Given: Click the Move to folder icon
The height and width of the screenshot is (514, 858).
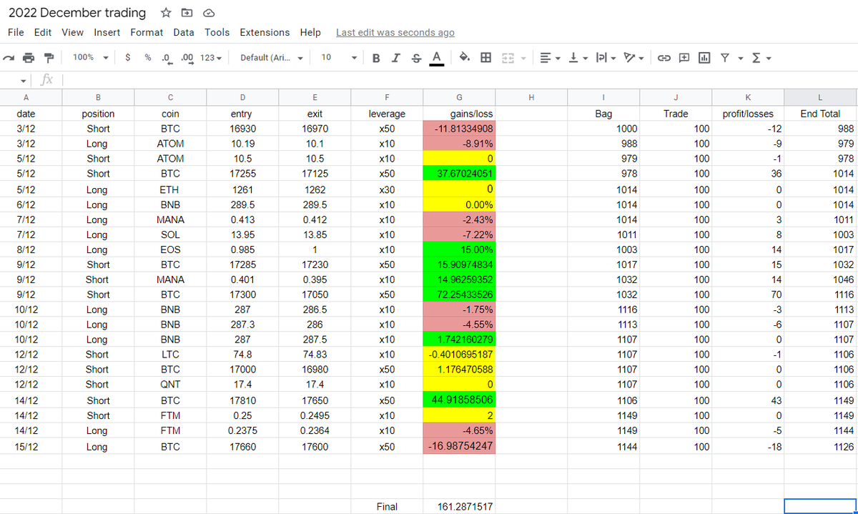Looking at the screenshot, I should 187,13.
